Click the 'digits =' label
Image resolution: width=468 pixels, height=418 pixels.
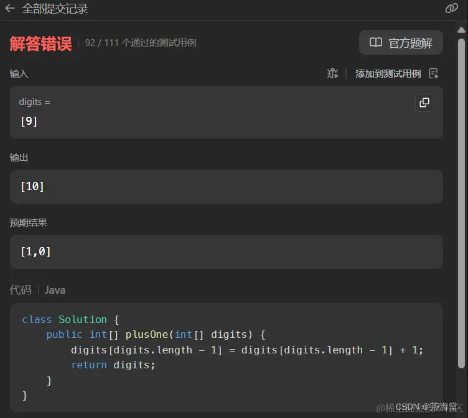tap(34, 102)
